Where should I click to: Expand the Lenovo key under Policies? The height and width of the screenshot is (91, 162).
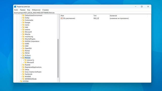tap(23, 60)
